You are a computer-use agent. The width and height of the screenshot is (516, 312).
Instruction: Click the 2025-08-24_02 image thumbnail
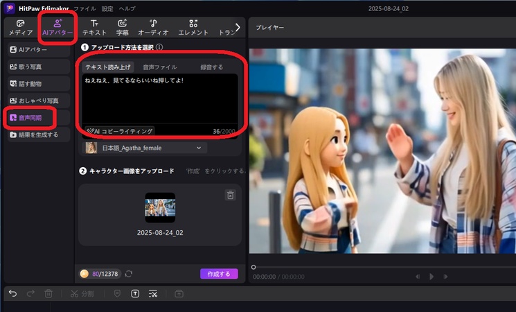tap(160, 207)
